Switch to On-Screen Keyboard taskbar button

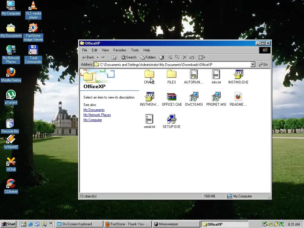pos(80,224)
